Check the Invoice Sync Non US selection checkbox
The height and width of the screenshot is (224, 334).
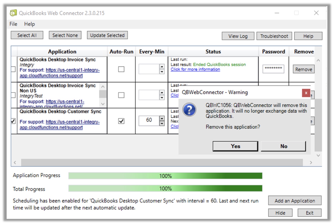13,95
